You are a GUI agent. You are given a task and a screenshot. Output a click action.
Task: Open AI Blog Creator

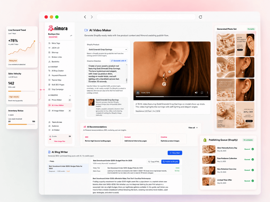pyautogui.click(x=58, y=71)
